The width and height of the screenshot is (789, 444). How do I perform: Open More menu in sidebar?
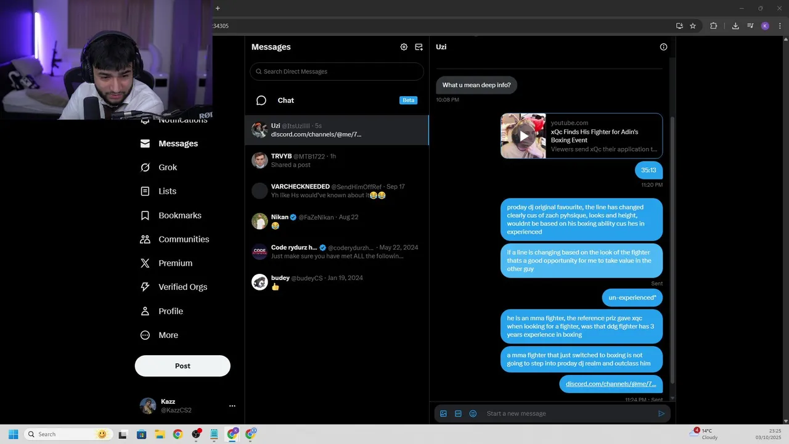pyautogui.click(x=160, y=335)
